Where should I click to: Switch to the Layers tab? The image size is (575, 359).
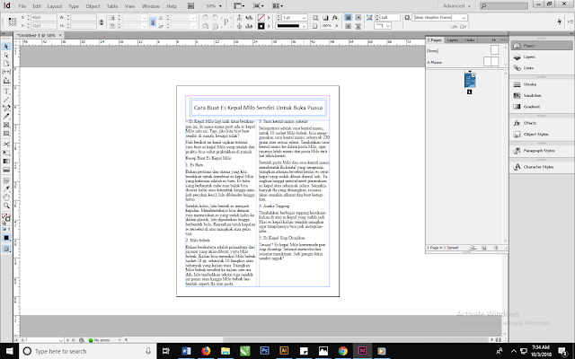[453, 39]
